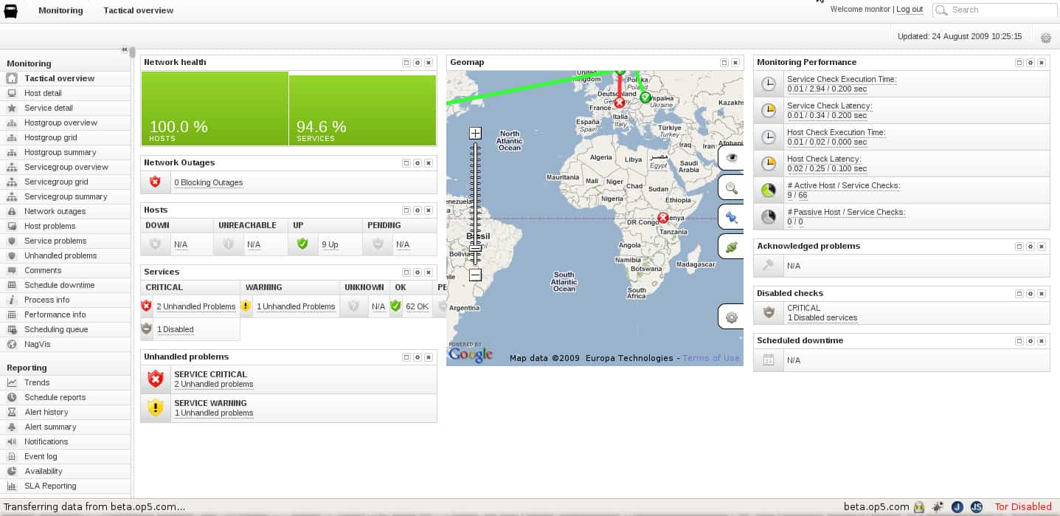
Task: Open 1 Unhandled Problems under Warning
Action: [296, 306]
